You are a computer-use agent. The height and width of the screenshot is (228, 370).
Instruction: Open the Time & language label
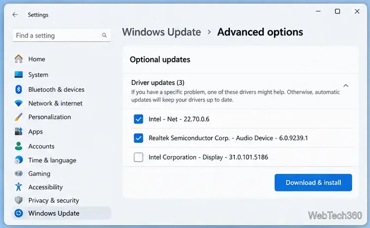pos(52,160)
